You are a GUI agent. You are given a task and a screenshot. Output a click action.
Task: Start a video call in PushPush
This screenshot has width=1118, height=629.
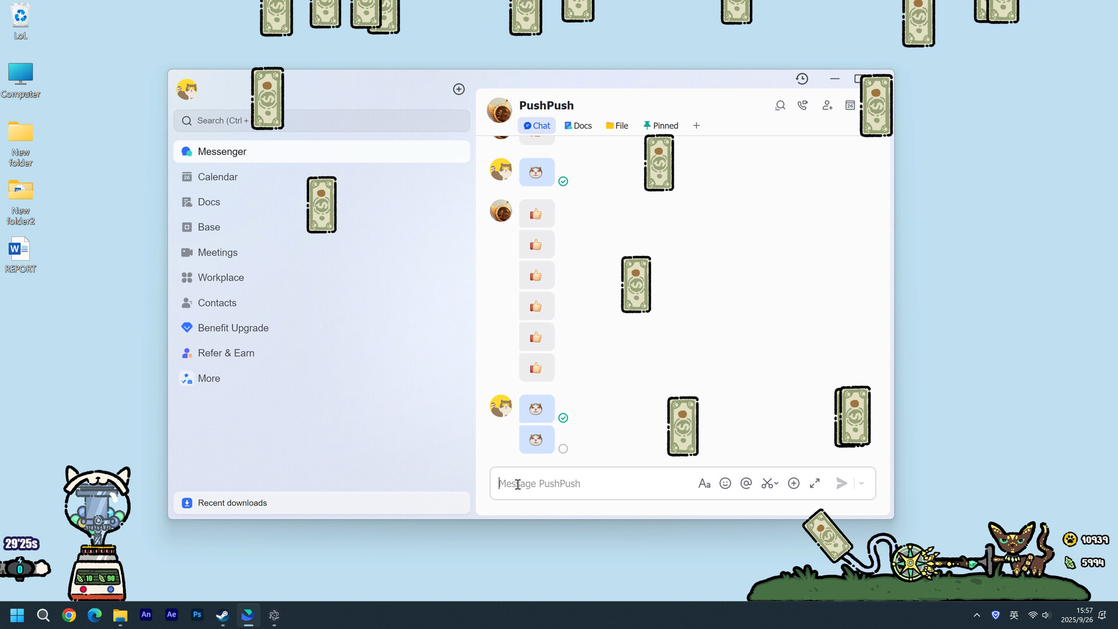click(802, 105)
